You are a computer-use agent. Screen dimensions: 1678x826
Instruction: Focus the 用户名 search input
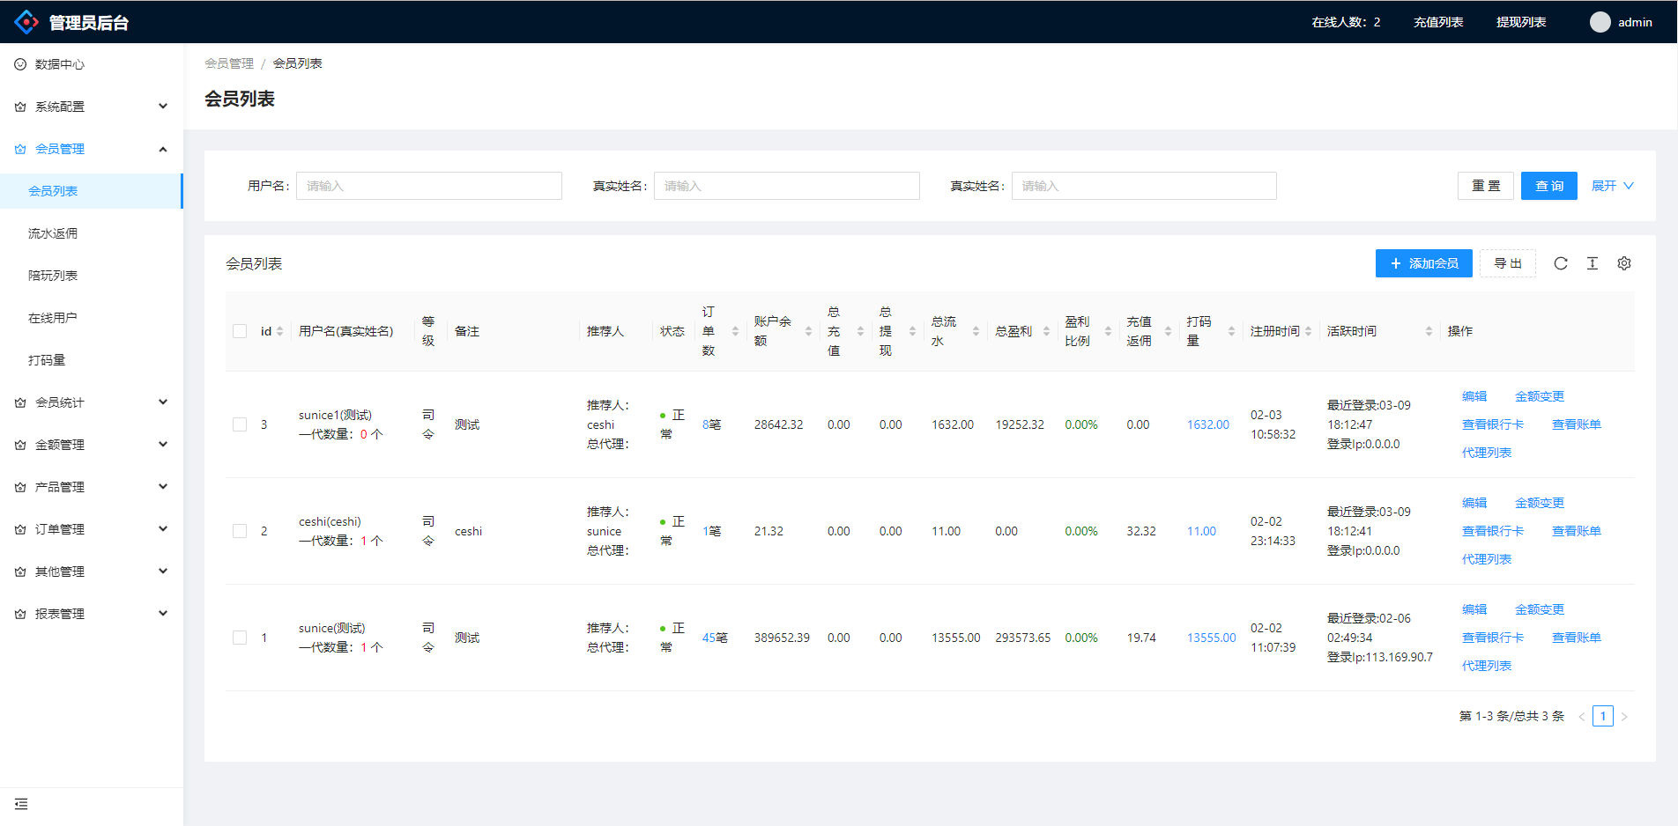click(428, 186)
